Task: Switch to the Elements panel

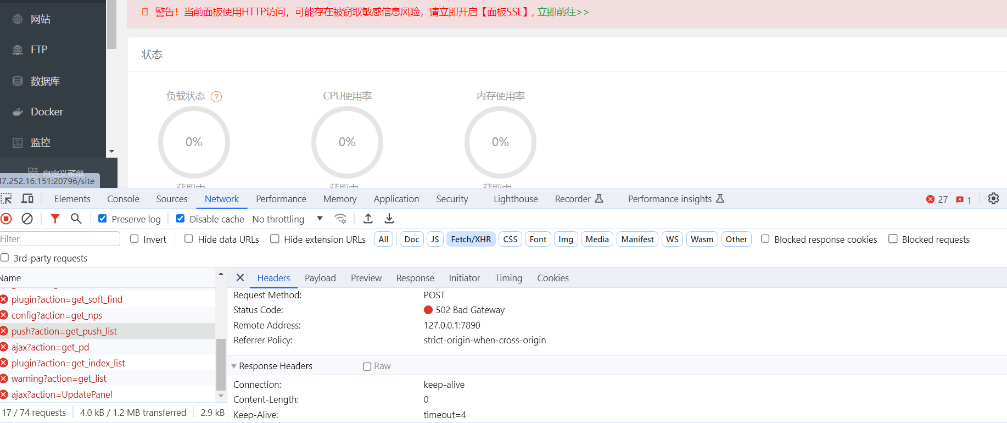Action: click(72, 199)
